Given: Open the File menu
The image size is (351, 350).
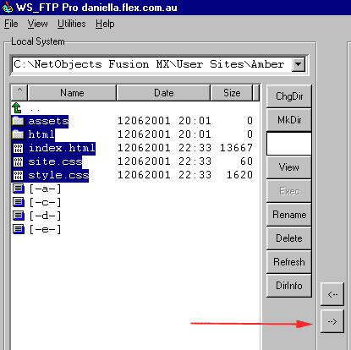Looking at the screenshot, I should click(11, 24).
